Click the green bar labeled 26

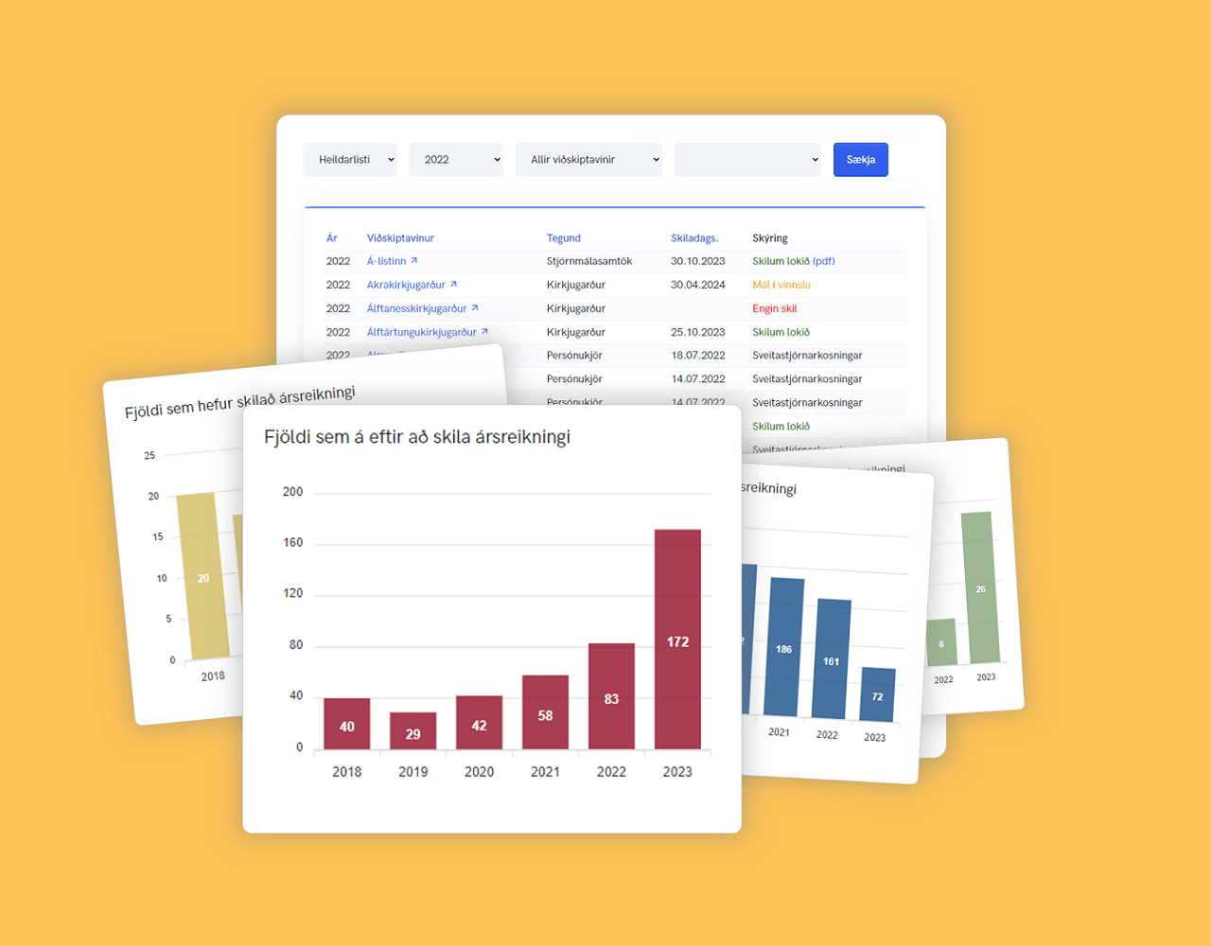980,587
